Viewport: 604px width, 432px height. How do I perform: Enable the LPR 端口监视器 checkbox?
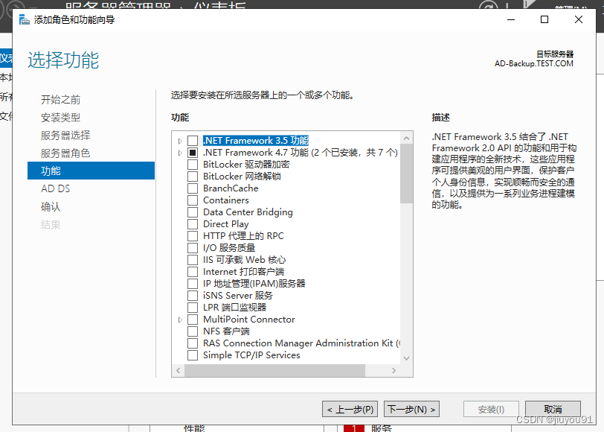[193, 308]
